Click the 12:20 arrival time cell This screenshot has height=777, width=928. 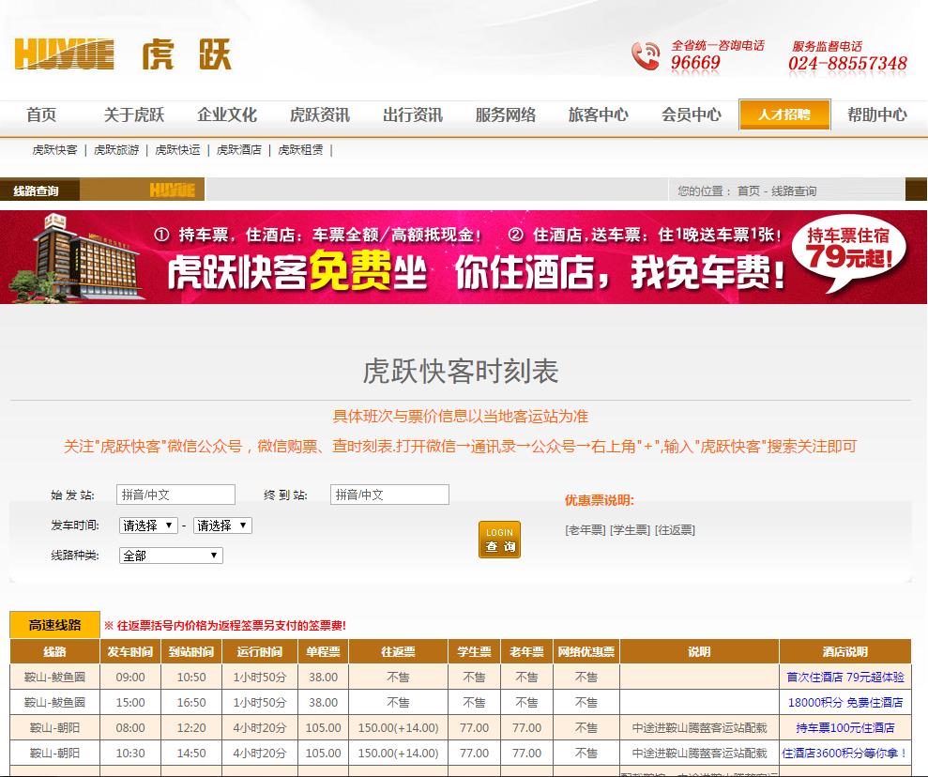(x=191, y=728)
